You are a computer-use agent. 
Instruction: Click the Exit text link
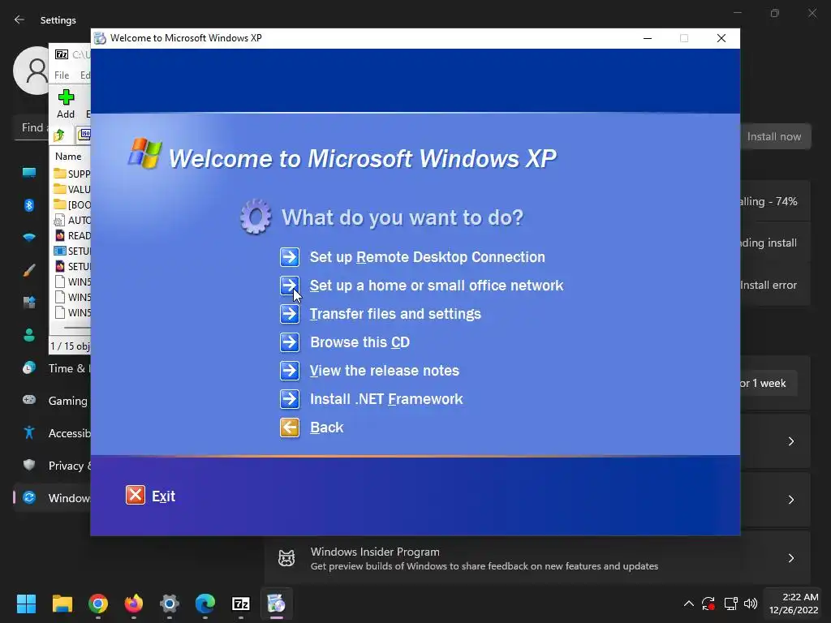163,496
